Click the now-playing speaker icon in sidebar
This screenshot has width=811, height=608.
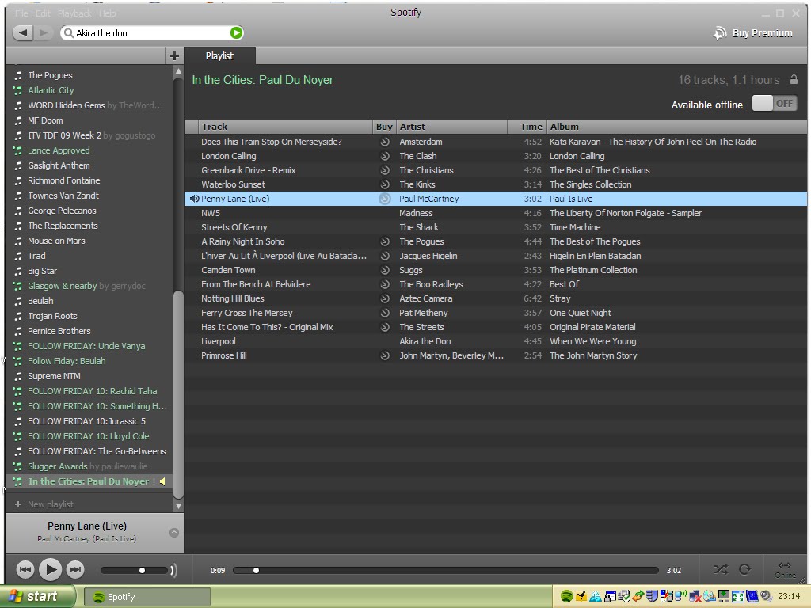tap(162, 481)
